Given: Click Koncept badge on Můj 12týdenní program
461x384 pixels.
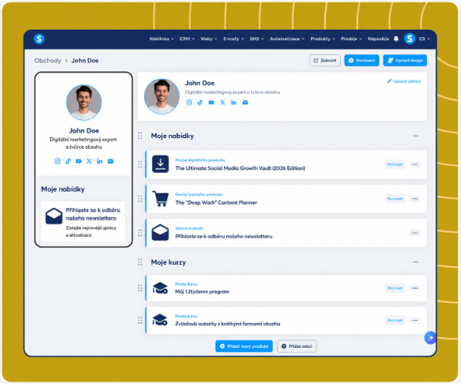Looking at the screenshot, I should (395, 289).
